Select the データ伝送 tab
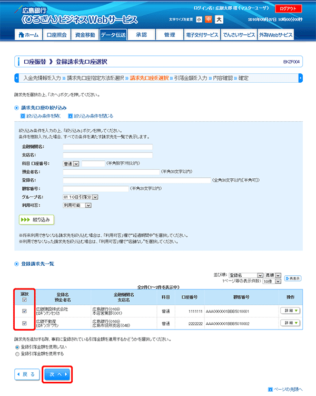 (113, 35)
